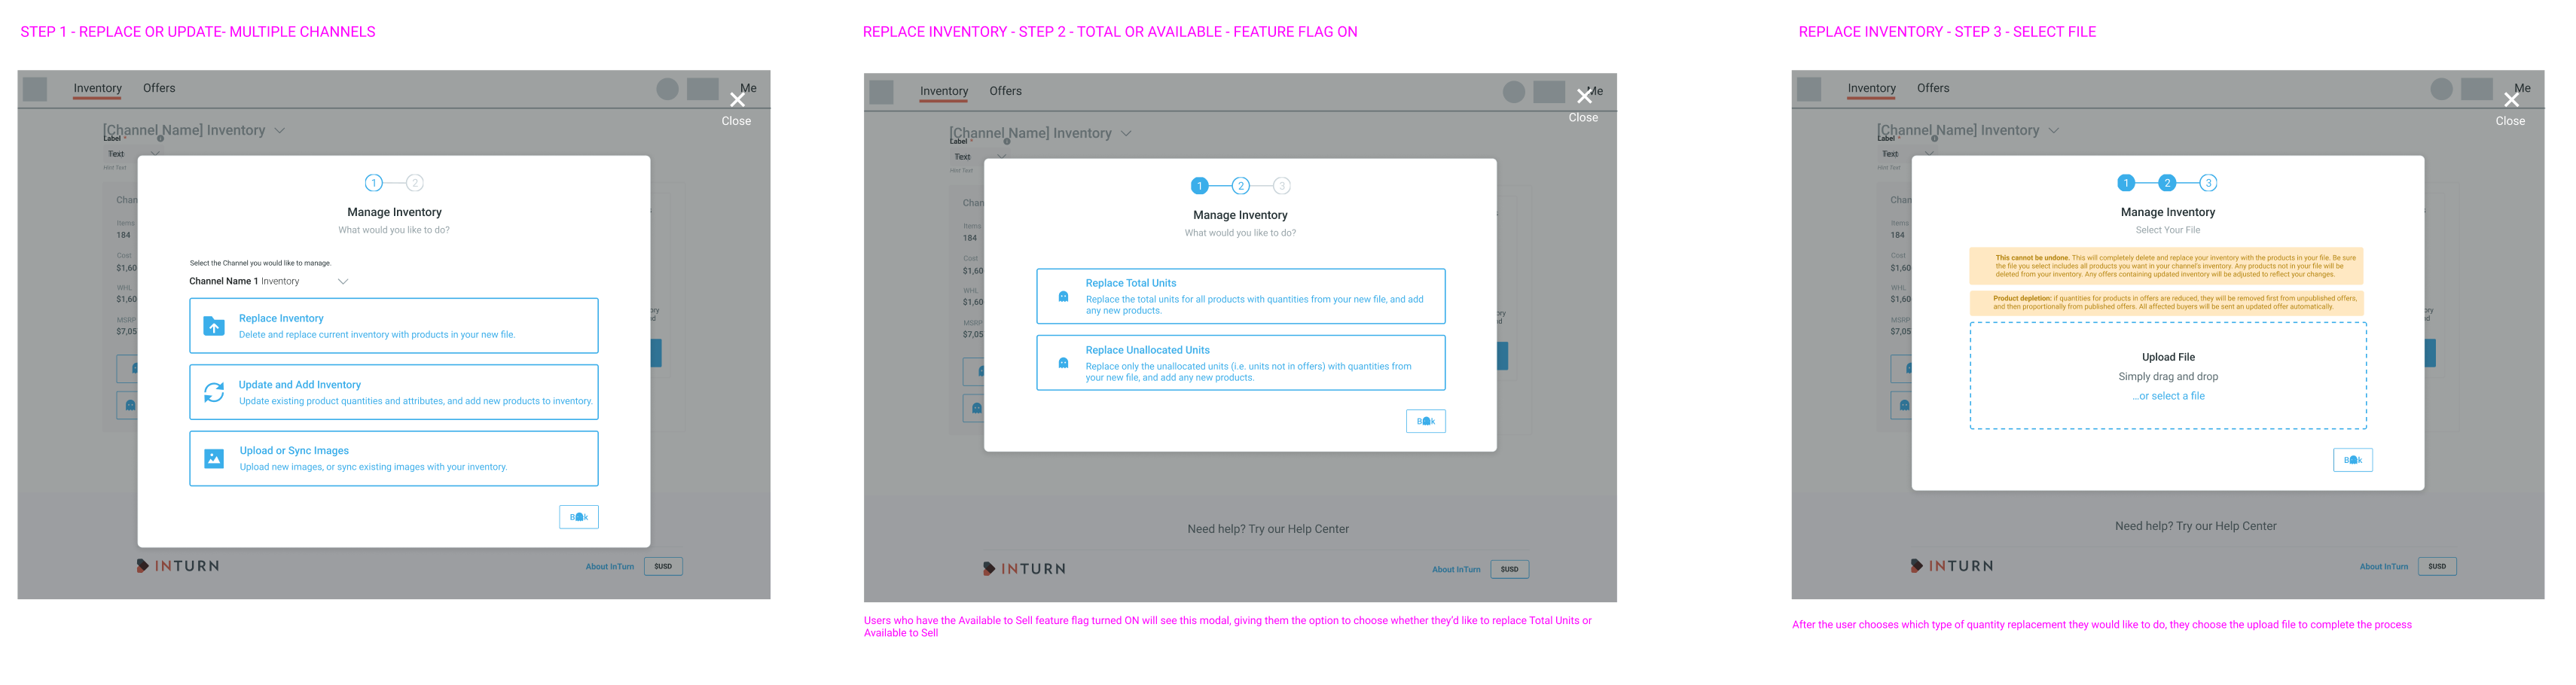The image size is (2576, 685).
Task: Click the sync arrows icon for Update and Add Inventory
Action: coord(214,392)
